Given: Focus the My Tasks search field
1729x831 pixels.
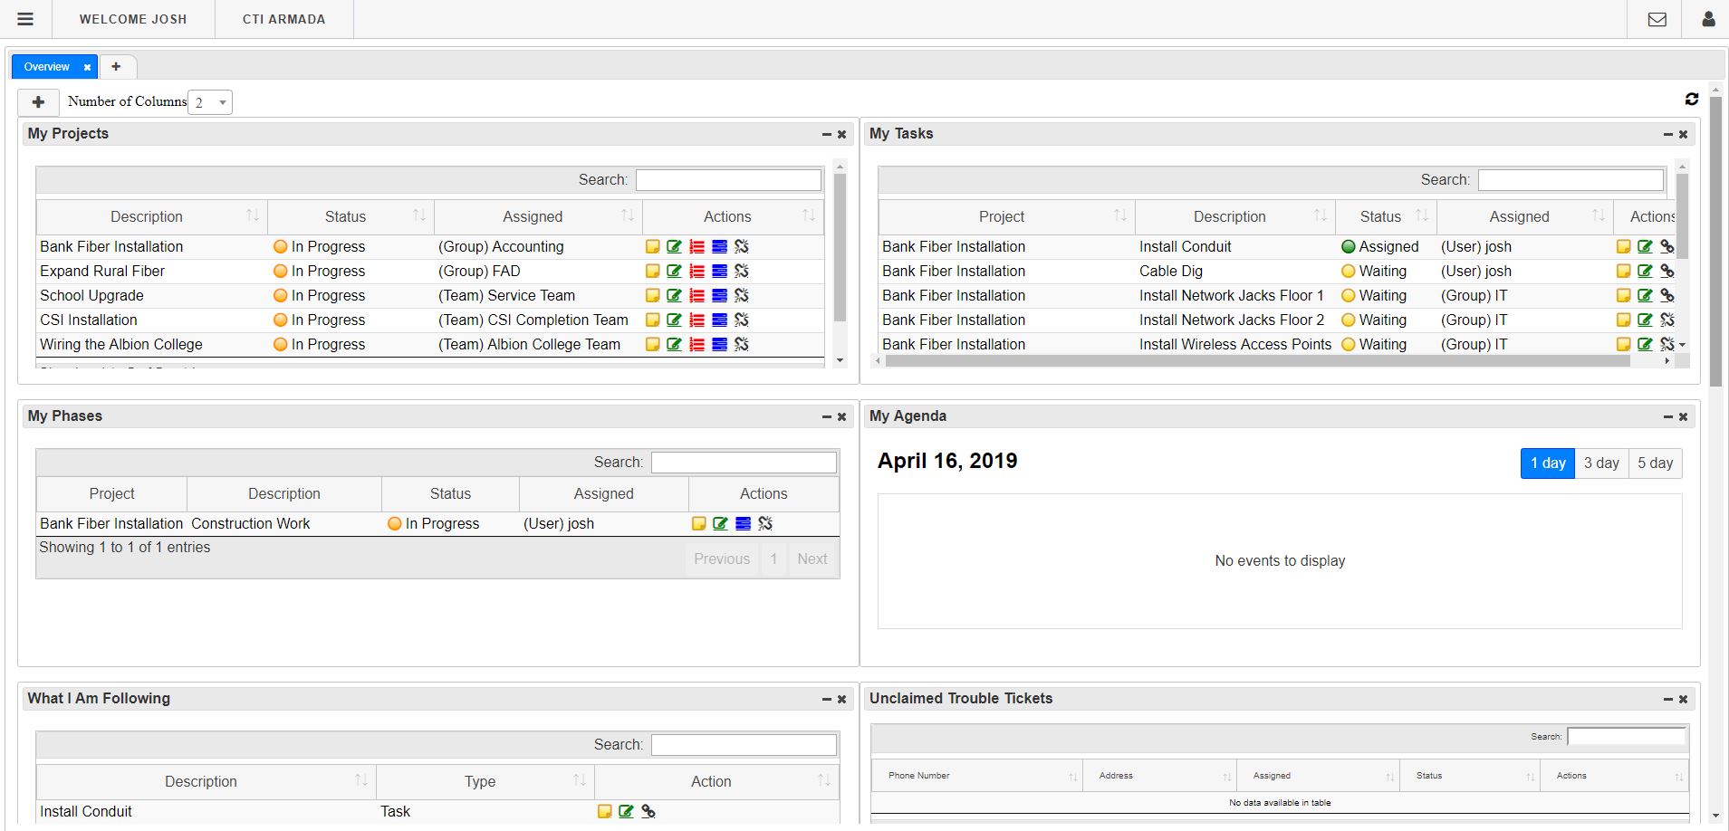Looking at the screenshot, I should [1571, 180].
